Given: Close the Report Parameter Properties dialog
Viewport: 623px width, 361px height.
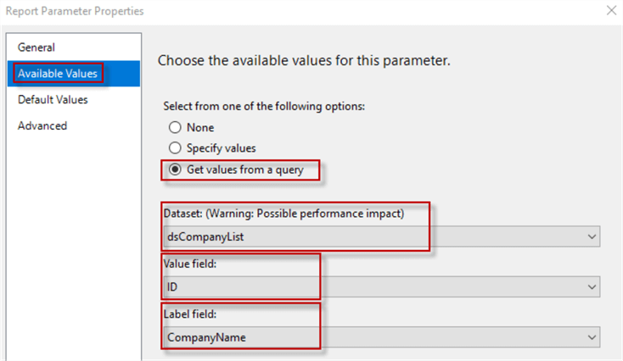Looking at the screenshot, I should tap(611, 11).
